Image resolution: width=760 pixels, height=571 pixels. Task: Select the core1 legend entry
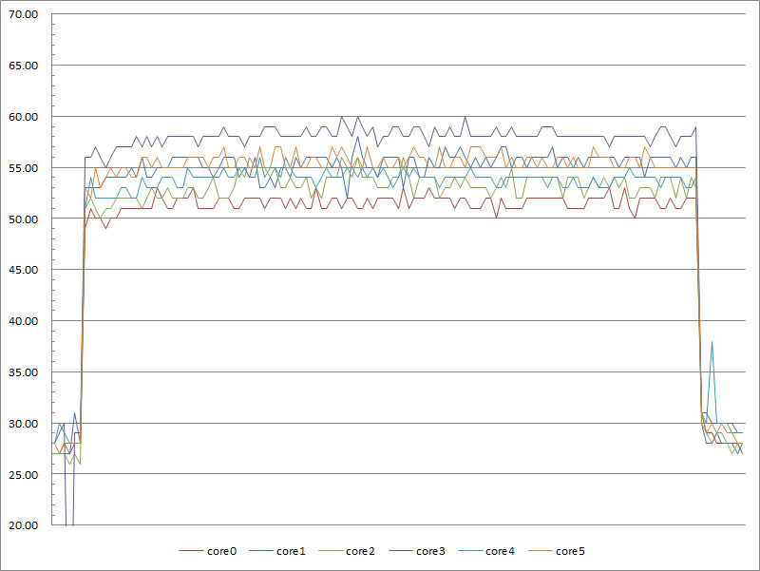click(x=277, y=551)
